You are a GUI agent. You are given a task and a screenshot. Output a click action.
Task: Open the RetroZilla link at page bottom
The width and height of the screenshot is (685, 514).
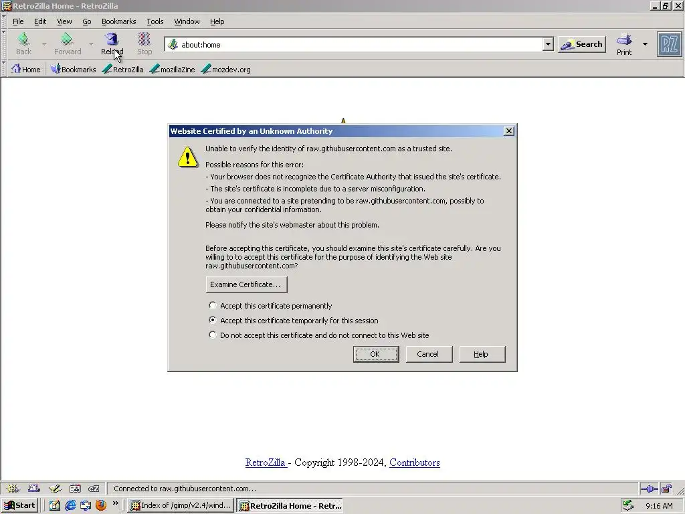click(266, 462)
